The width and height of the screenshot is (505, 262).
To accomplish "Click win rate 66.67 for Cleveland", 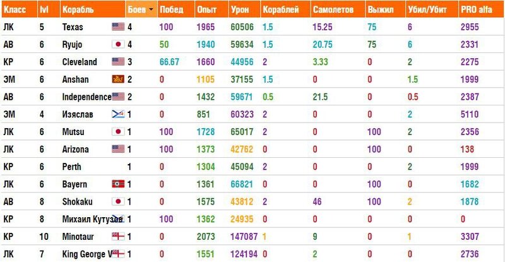I will (169, 61).
